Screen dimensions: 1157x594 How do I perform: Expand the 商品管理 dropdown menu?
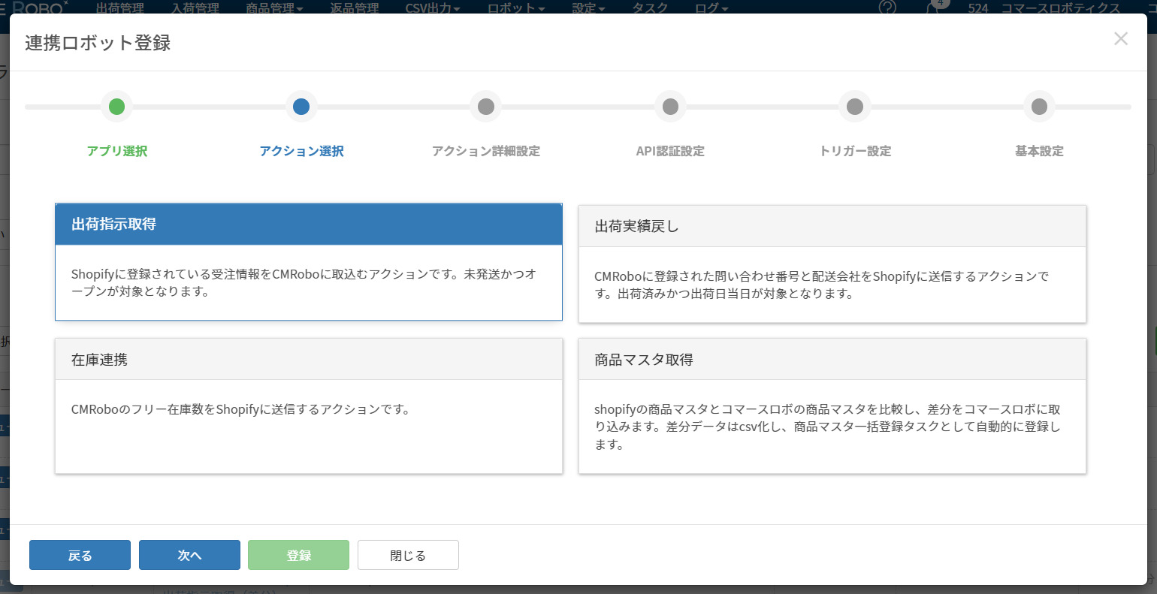tap(275, 8)
